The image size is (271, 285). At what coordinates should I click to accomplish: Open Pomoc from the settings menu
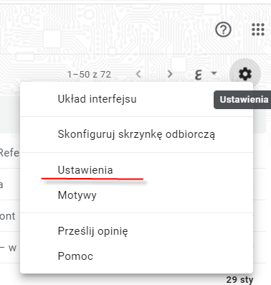tap(136, 256)
